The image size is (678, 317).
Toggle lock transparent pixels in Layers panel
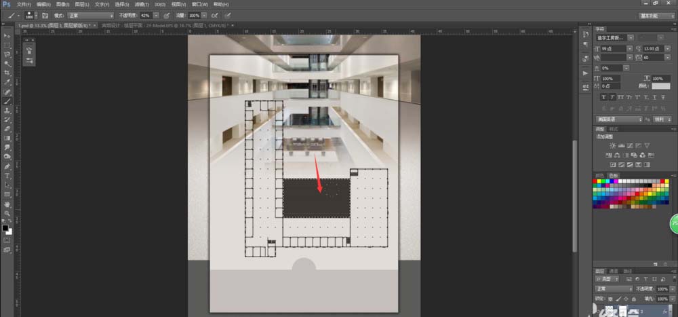tap(611, 299)
